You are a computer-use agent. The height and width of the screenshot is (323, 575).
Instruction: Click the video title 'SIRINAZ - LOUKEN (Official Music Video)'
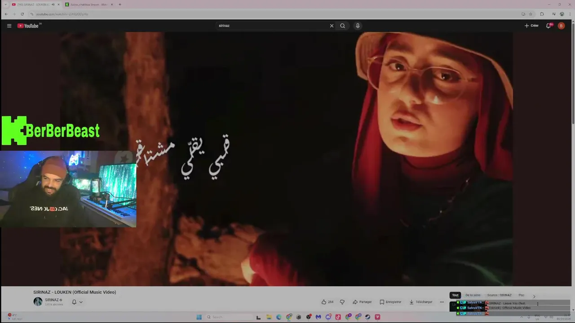click(75, 292)
